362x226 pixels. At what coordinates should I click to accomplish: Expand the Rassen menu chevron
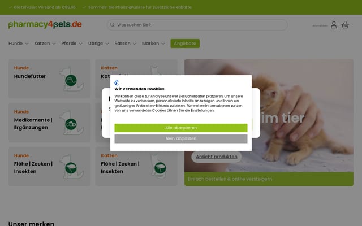135,44
